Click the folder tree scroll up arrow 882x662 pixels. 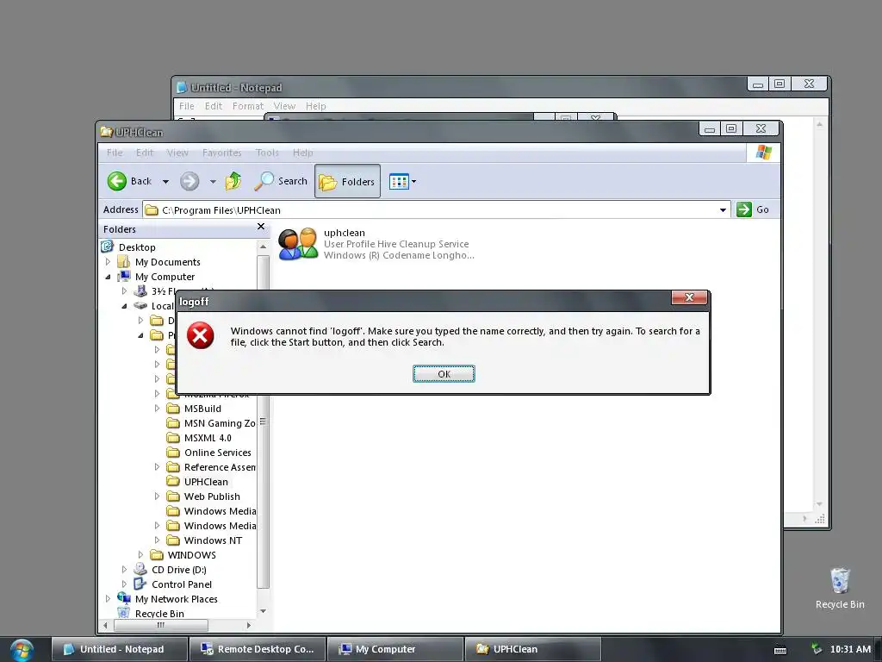263,247
